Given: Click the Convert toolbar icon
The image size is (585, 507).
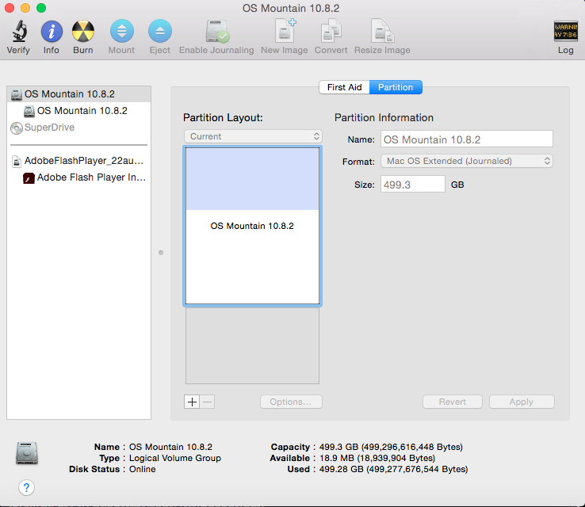Looking at the screenshot, I should coord(331,31).
